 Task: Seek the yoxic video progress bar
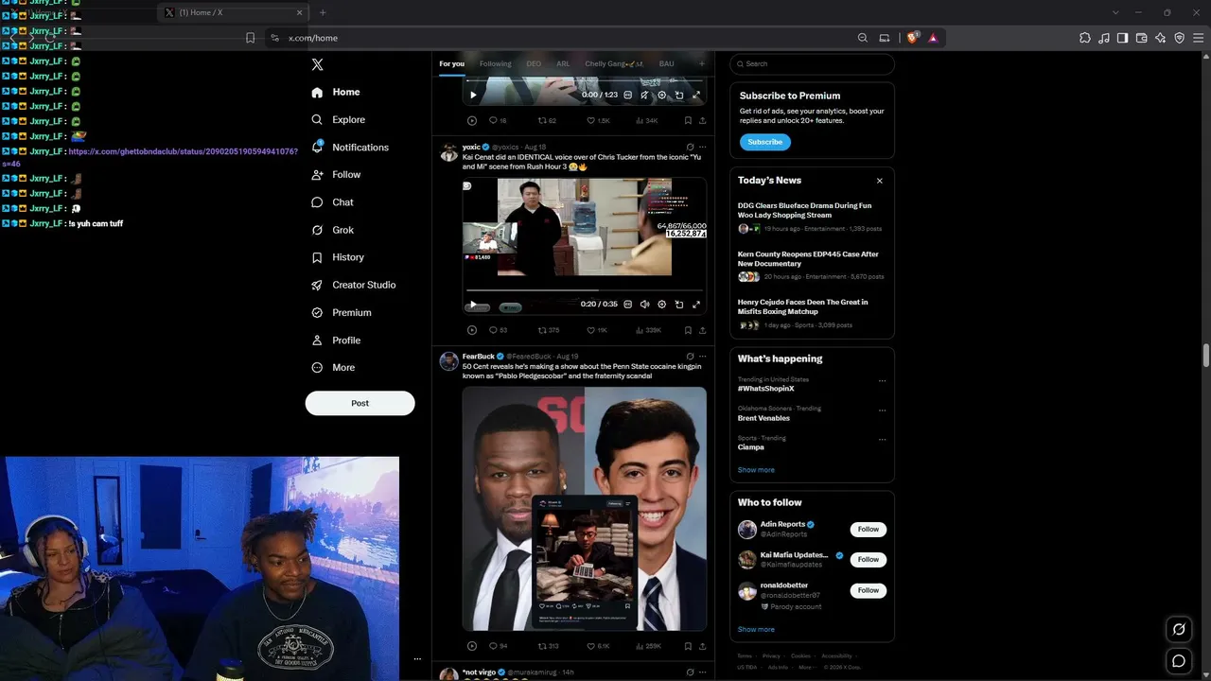[585, 291]
